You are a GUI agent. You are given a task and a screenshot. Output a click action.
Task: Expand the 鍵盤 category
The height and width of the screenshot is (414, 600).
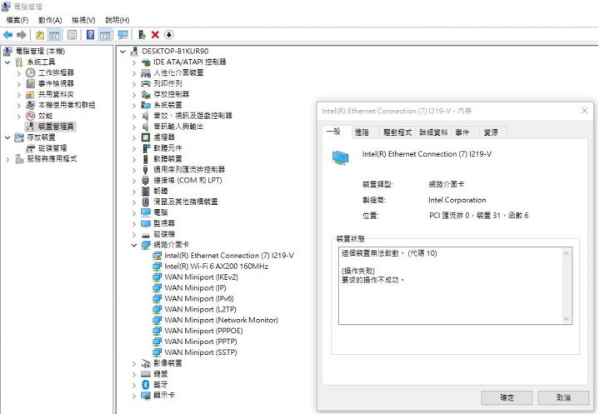pos(133,374)
